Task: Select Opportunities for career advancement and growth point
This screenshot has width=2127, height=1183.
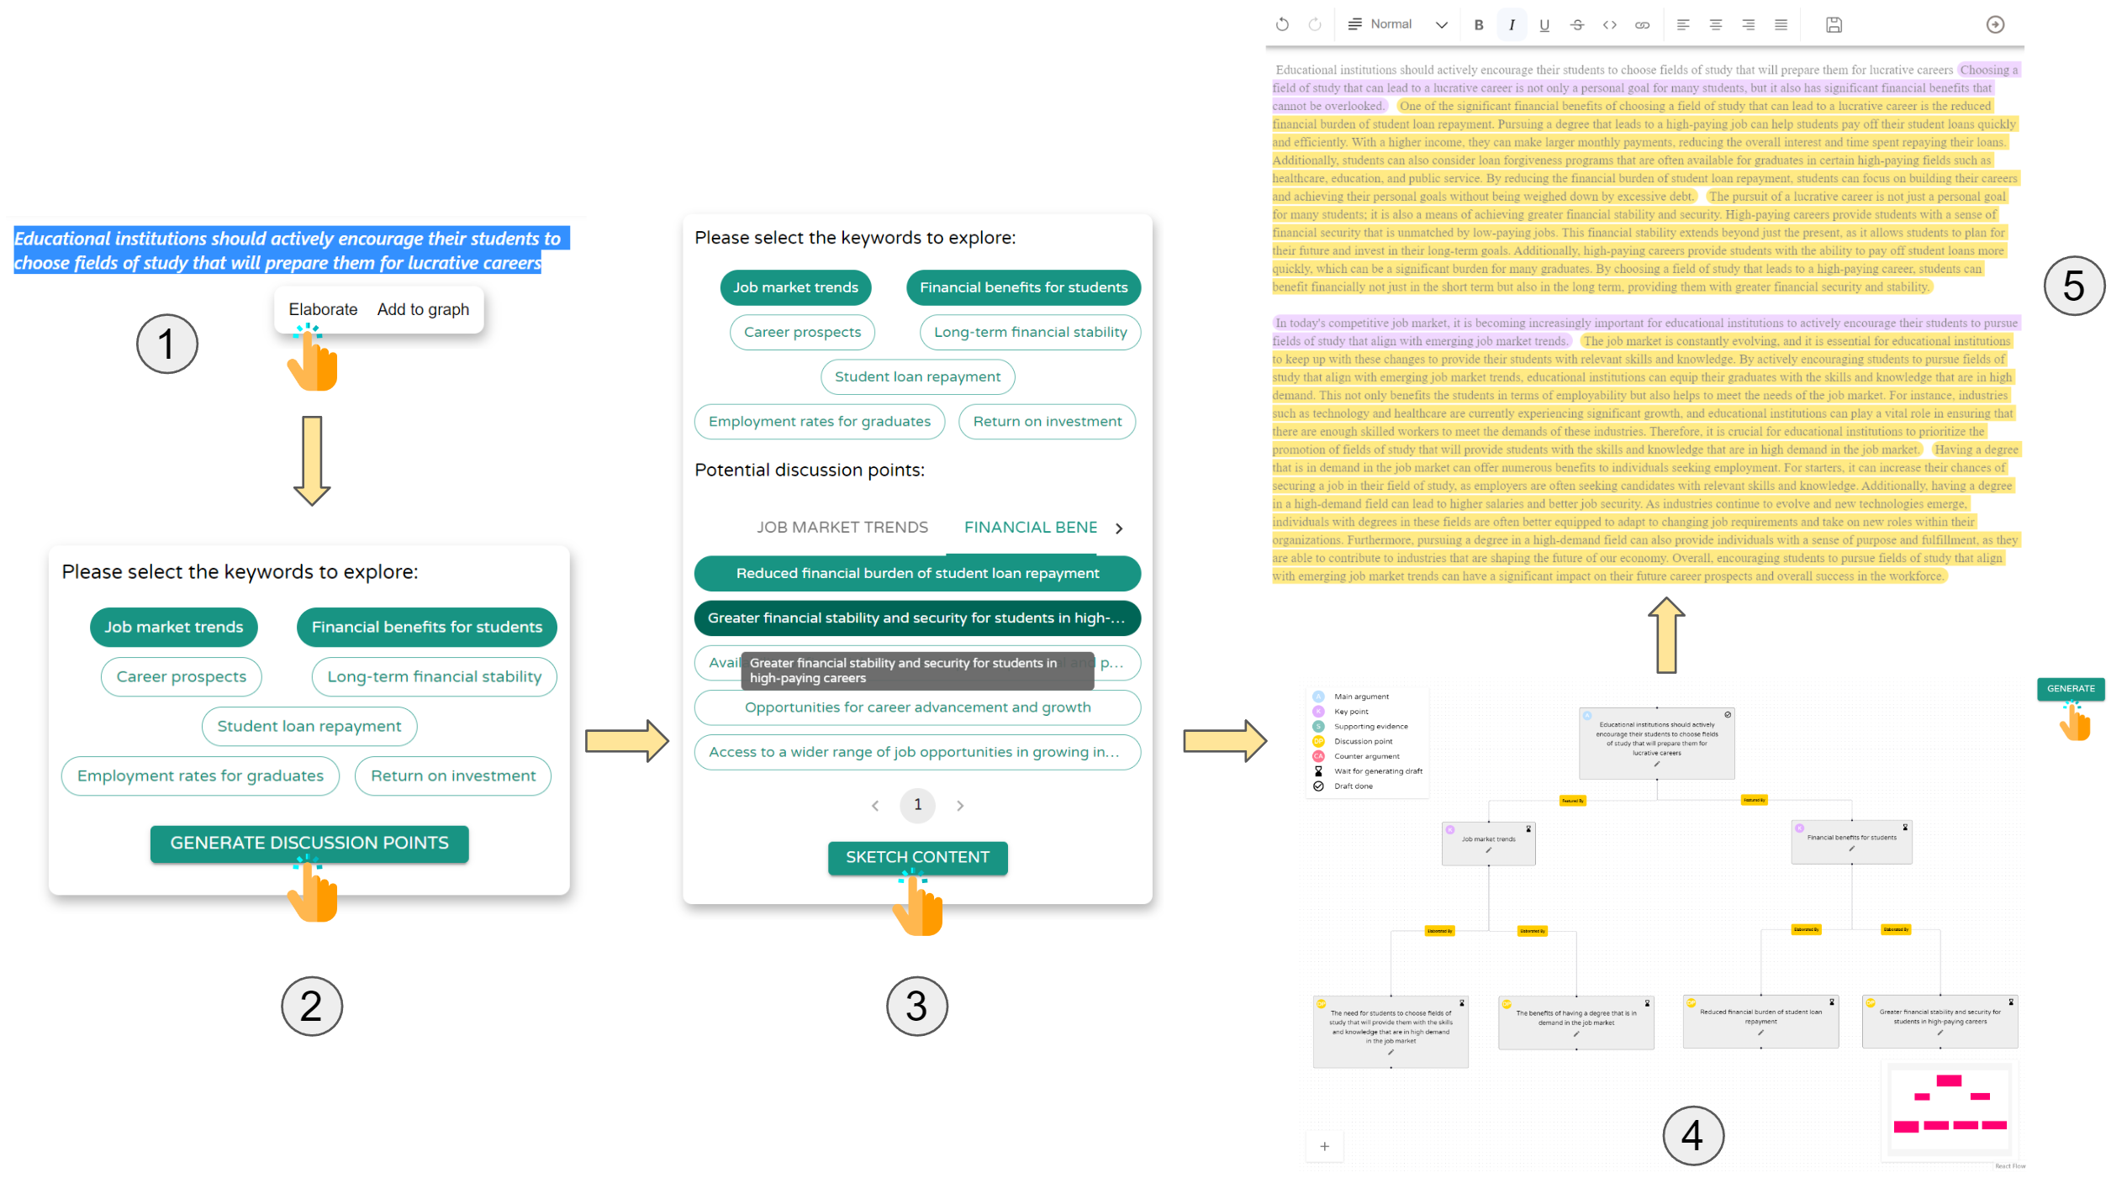Action: click(x=917, y=707)
